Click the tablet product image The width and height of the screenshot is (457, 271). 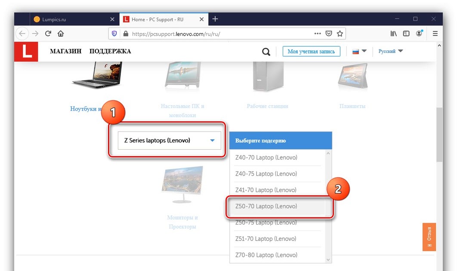tap(353, 76)
